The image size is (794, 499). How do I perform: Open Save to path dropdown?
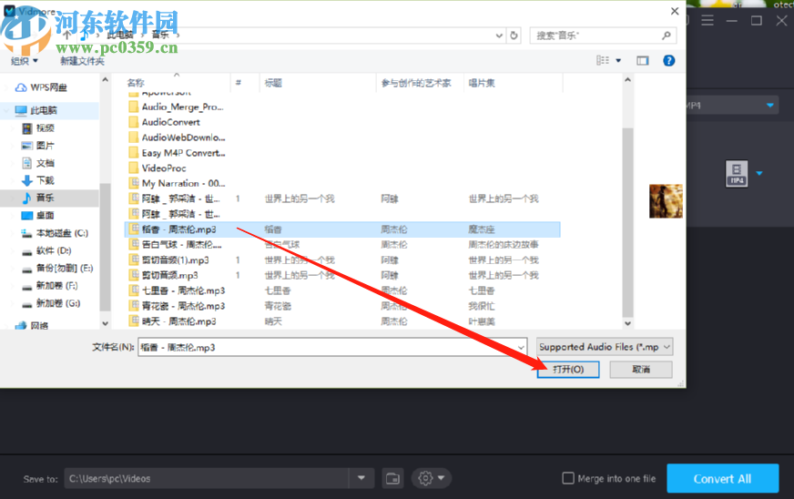[361, 478]
